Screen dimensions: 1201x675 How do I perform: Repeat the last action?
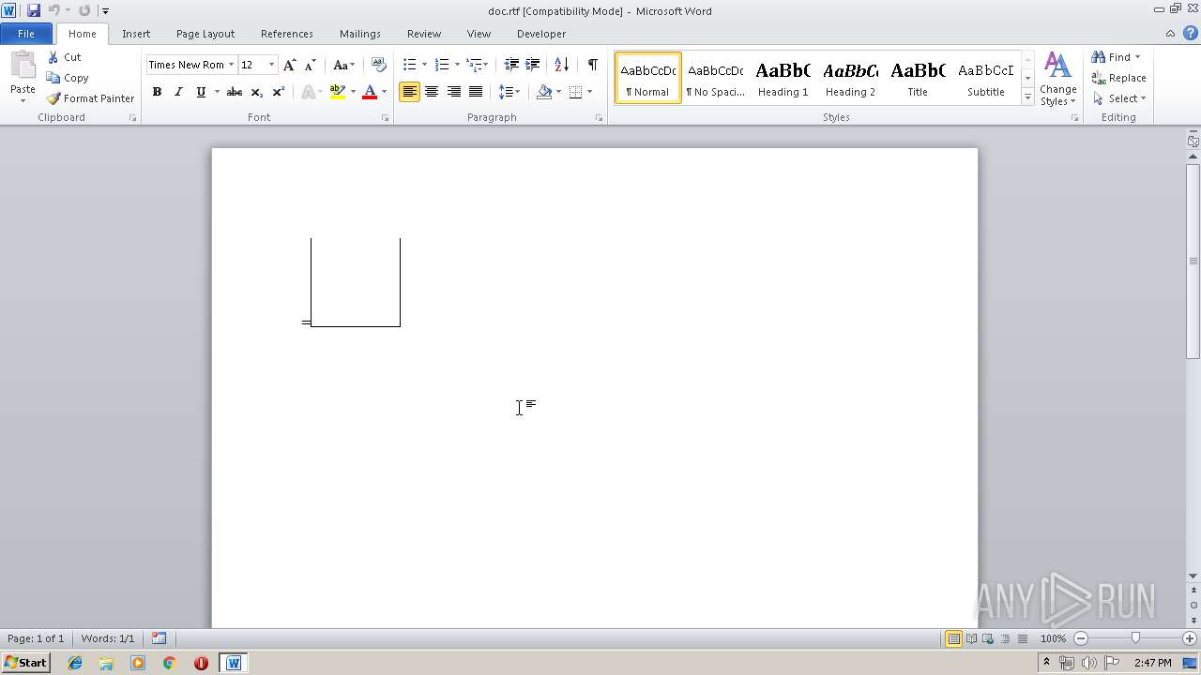click(84, 10)
